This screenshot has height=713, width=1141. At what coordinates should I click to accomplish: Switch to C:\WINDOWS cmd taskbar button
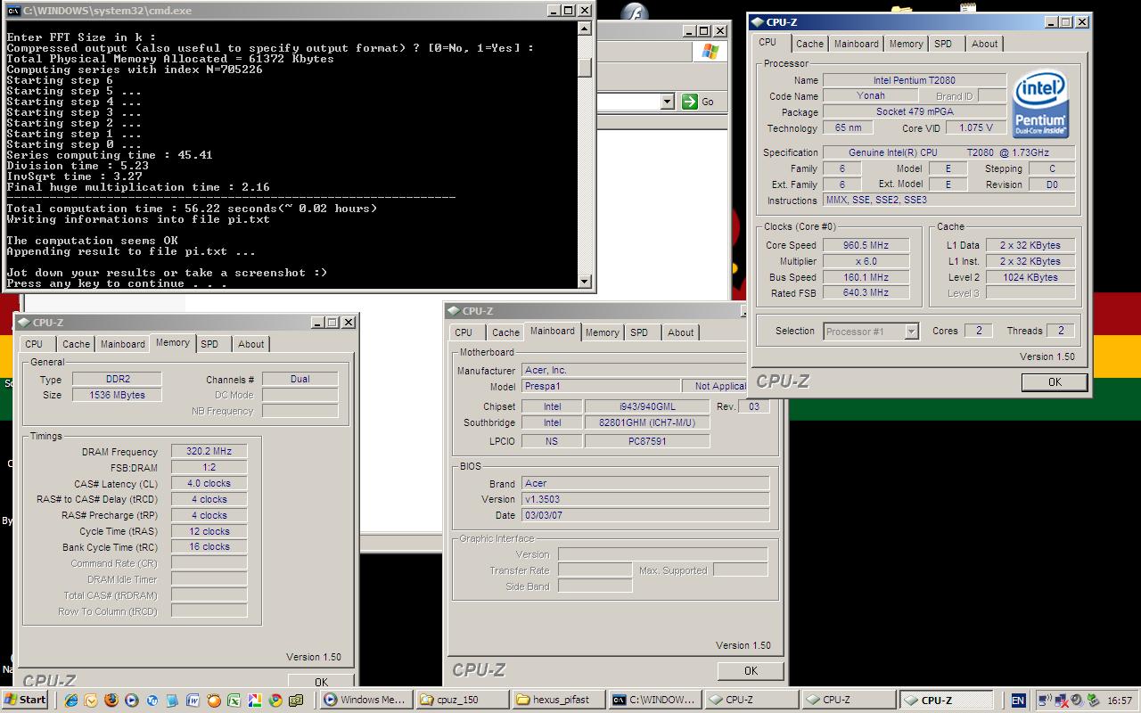tap(655, 700)
